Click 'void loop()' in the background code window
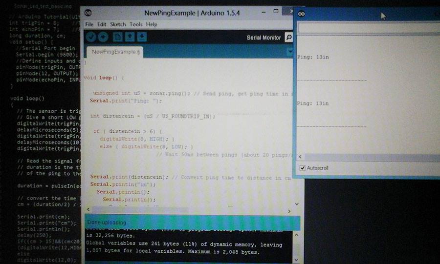The image size is (440, 264). 27,99
